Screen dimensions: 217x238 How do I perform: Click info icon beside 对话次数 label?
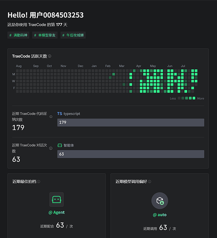(x=51, y=148)
